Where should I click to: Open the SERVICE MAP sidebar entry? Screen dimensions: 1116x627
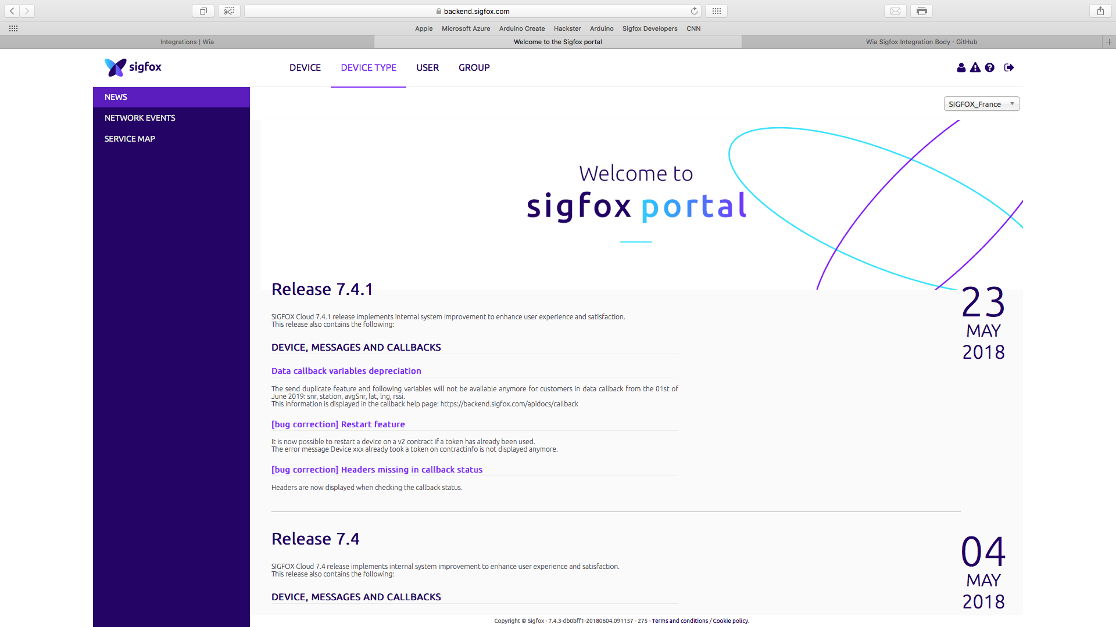pos(130,138)
